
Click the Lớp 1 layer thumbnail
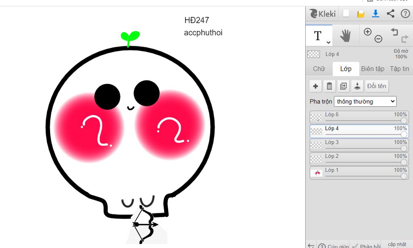point(317,173)
